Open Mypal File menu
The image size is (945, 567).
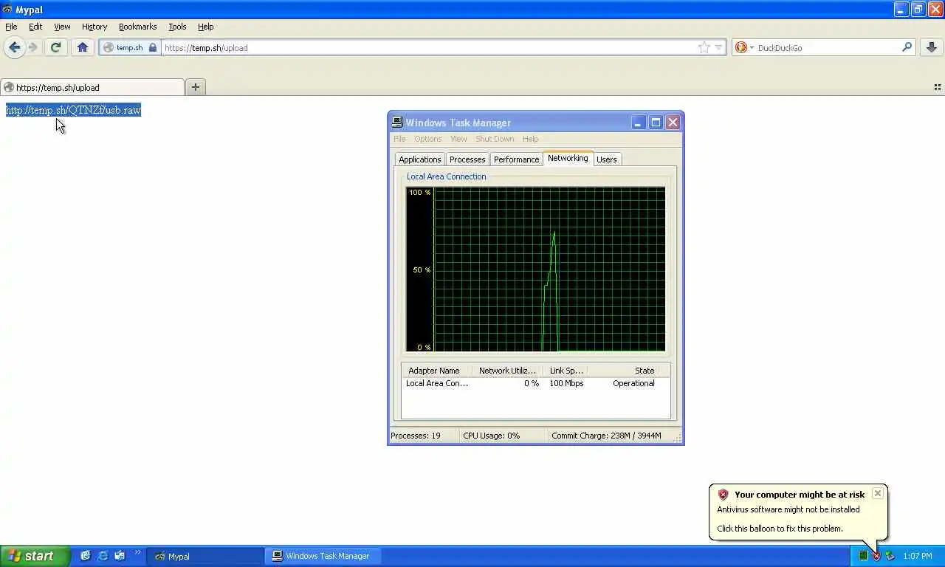11,27
